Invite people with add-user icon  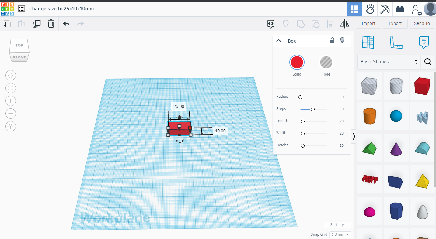point(416,10)
